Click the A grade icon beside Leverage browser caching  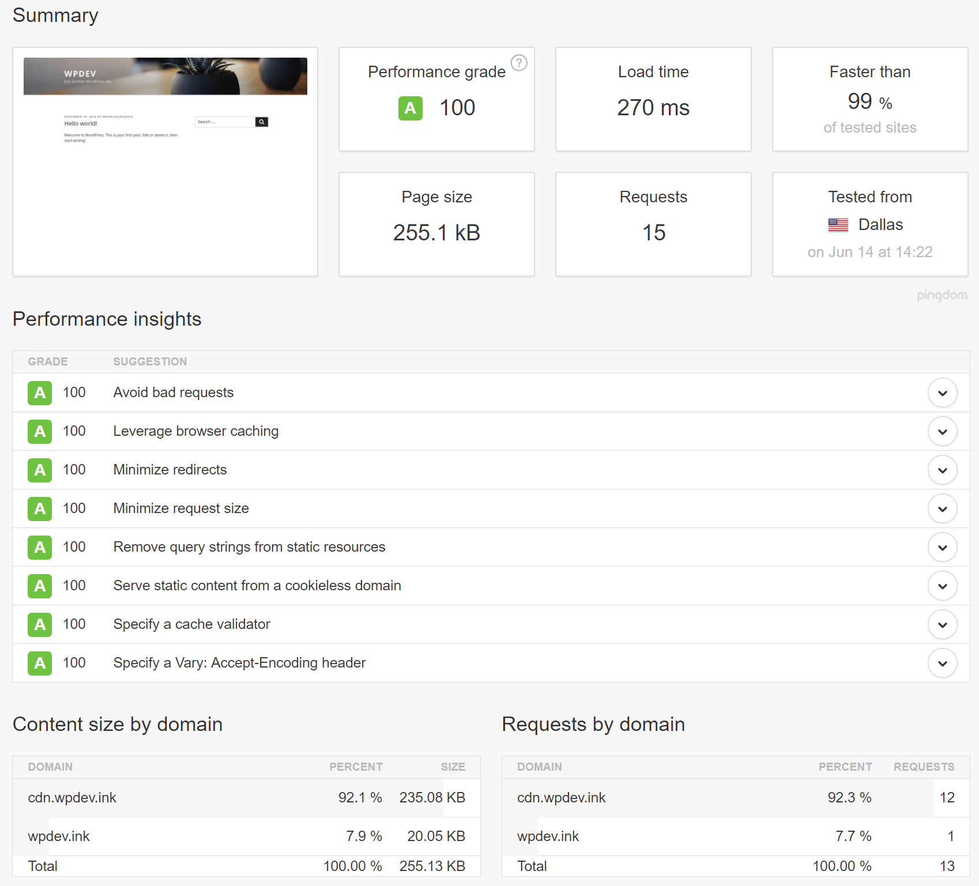click(x=39, y=431)
